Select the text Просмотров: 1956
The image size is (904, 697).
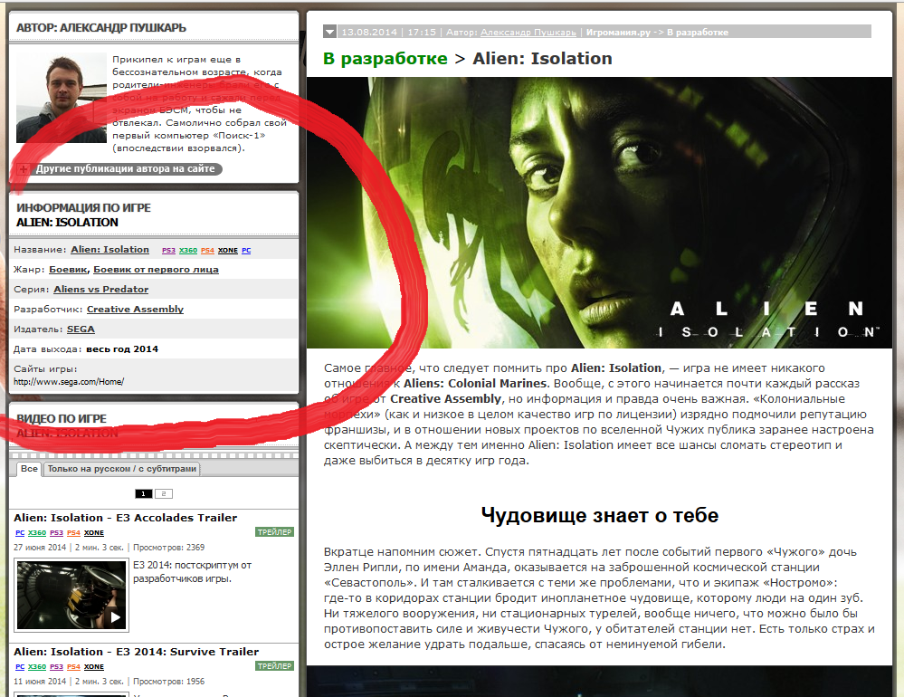169,682
